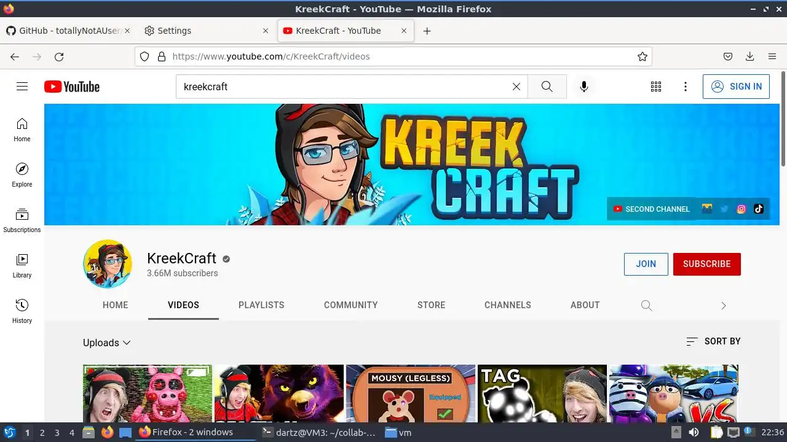Open Explore in the sidebar
Viewport: 787px width, 442px height.
pos(22,175)
